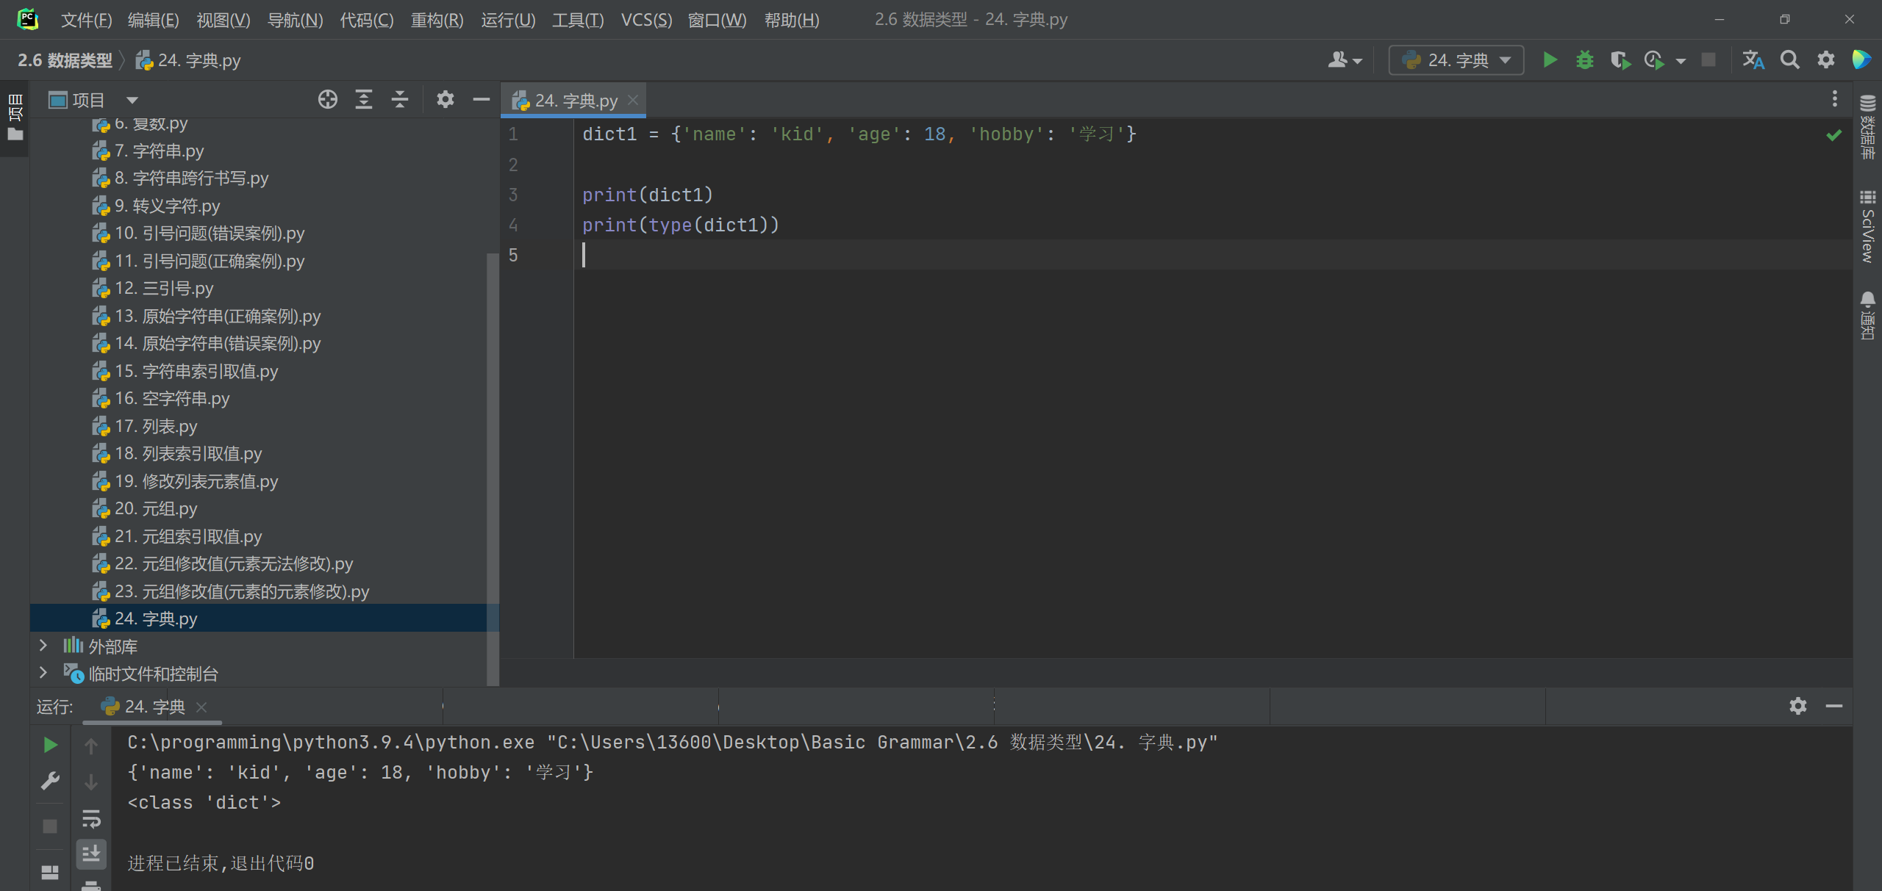Rerun program in the Run panel

pyautogui.click(x=50, y=745)
